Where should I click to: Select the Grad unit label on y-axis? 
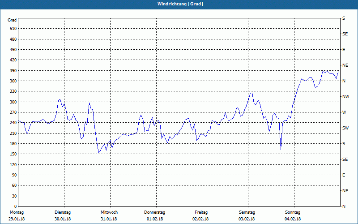12,20
